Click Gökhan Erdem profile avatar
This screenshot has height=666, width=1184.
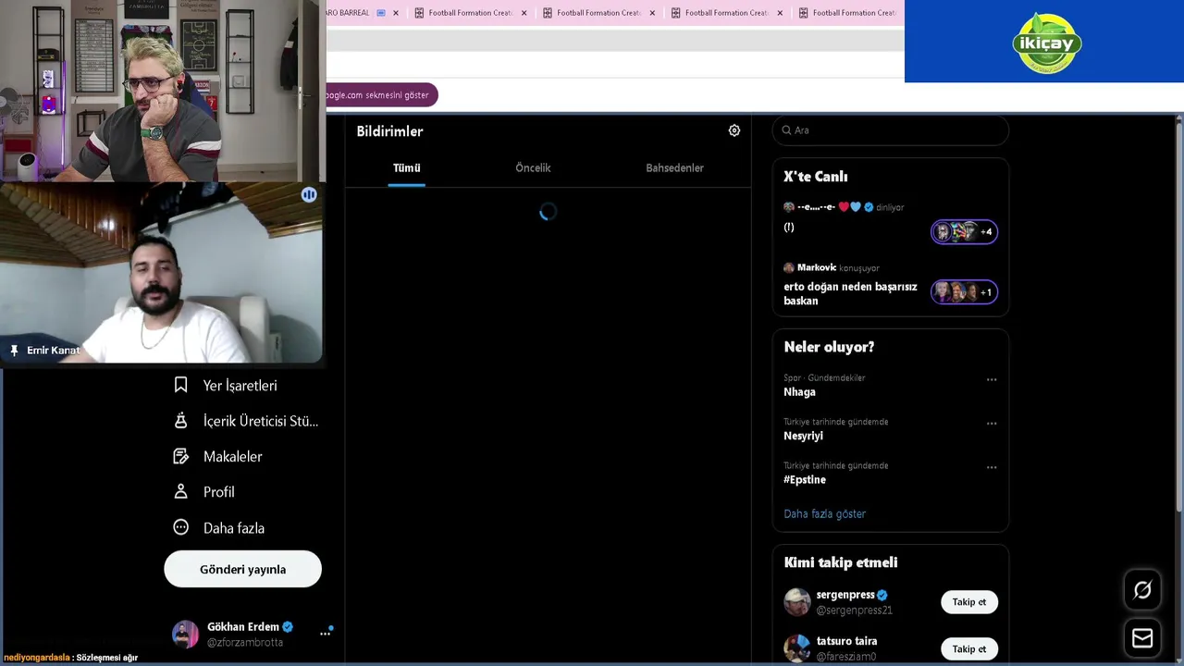(x=185, y=634)
